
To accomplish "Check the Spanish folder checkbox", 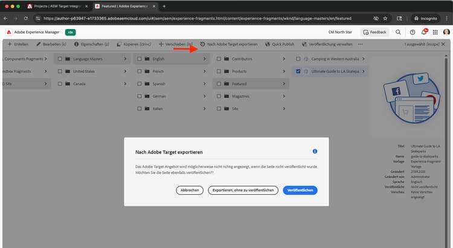I will [x=140, y=84].
